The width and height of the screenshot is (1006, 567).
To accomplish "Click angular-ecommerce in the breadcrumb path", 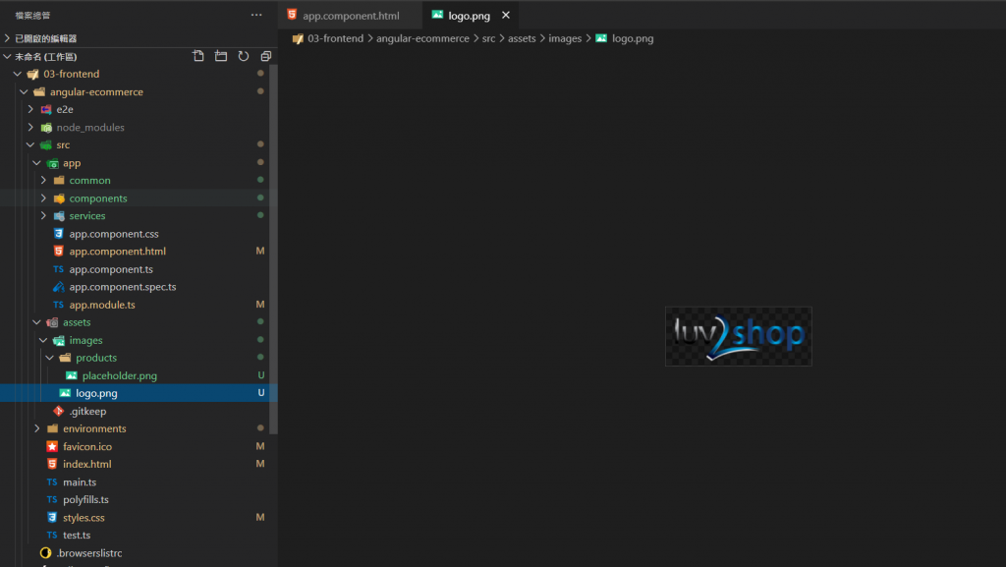I will coord(422,38).
